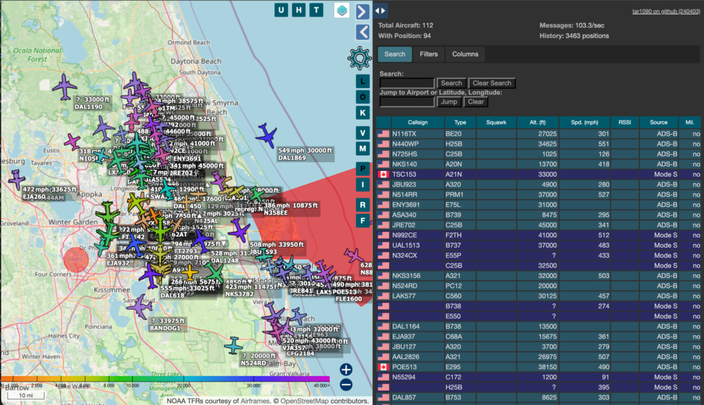The image size is (704, 405).
Task: Toggle the L map button
Action: click(x=363, y=82)
